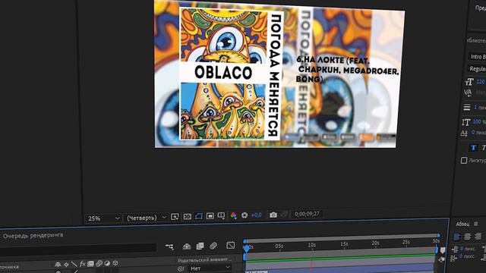Open the show channel color icon
This screenshot has height=273, width=486.
tap(233, 215)
